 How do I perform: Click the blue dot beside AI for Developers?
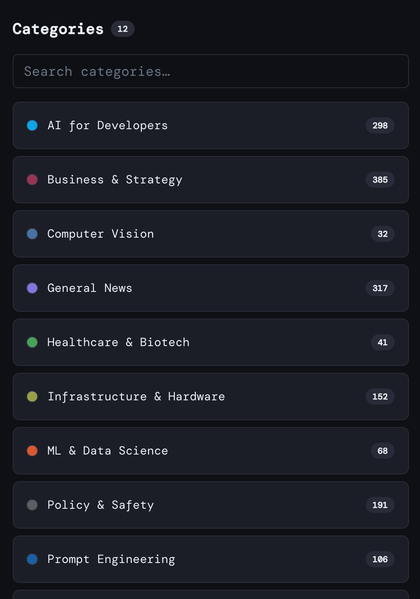[32, 125]
